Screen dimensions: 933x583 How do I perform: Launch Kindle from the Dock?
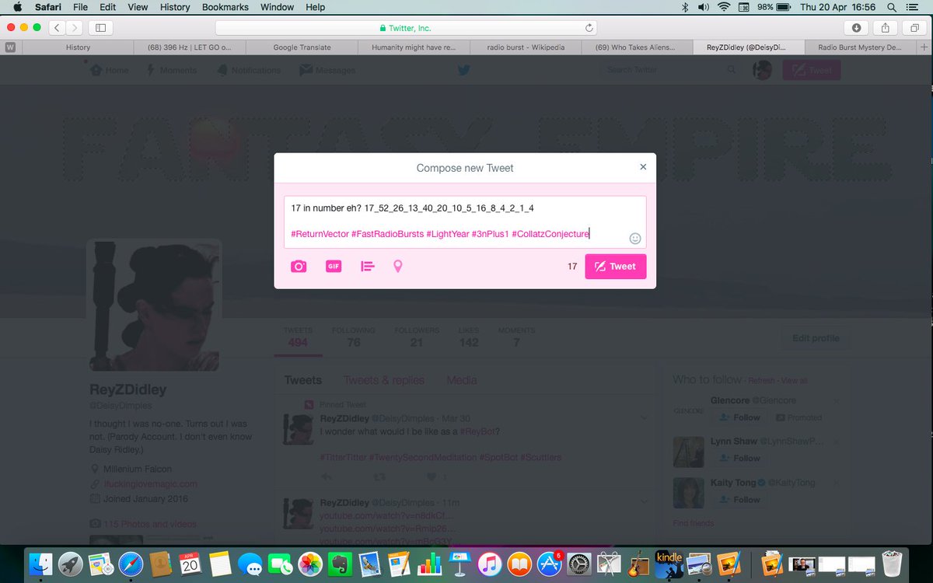(x=669, y=563)
